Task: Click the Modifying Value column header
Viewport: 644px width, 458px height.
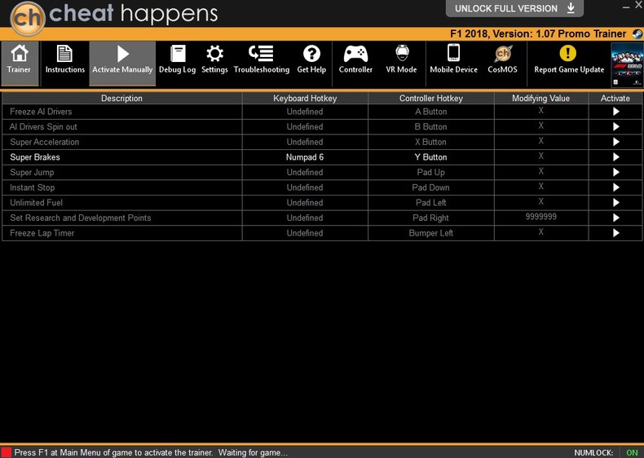Action: (x=541, y=98)
